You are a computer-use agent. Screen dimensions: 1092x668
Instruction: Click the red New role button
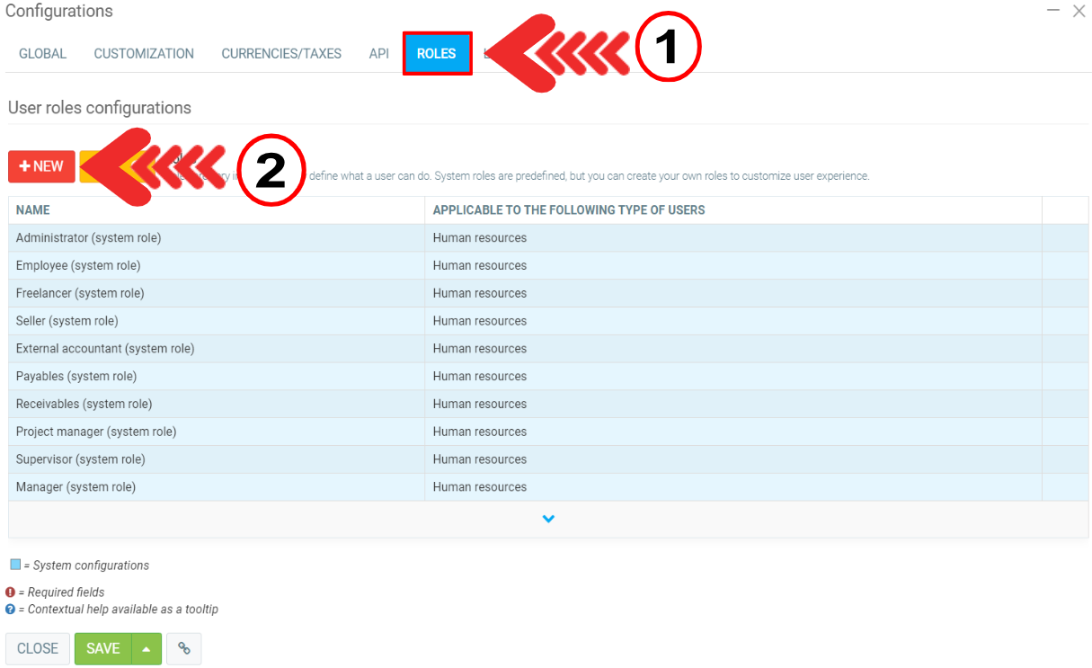[x=41, y=166]
